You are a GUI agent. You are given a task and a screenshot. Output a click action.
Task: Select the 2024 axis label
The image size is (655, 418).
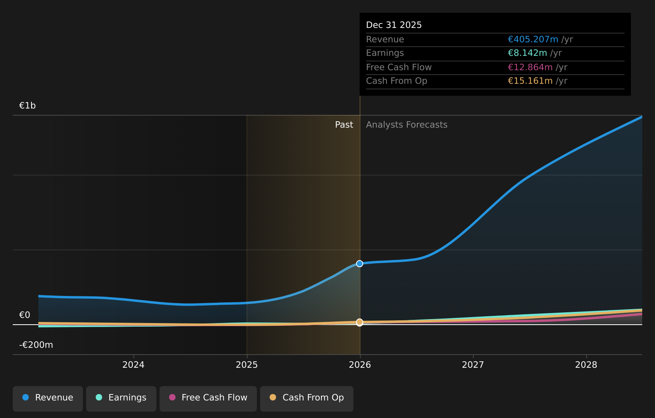click(x=133, y=365)
